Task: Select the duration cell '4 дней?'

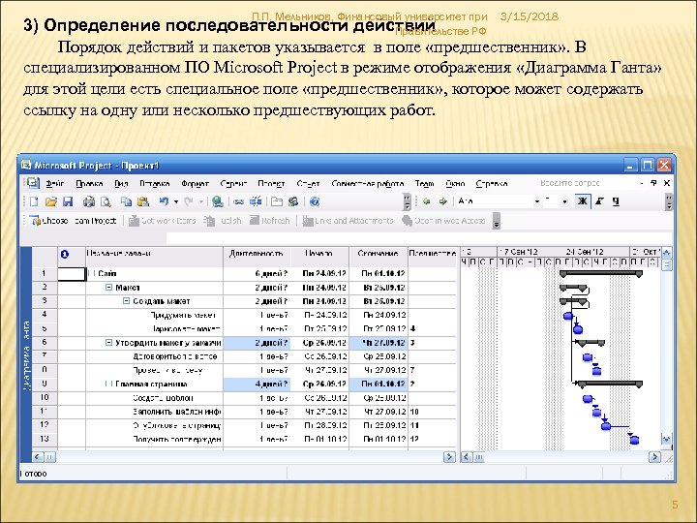Action: tap(257, 384)
